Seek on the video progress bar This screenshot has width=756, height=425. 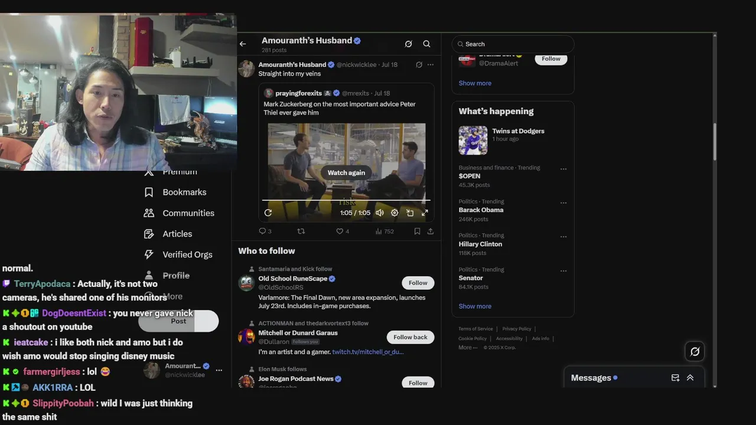(346, 201)
